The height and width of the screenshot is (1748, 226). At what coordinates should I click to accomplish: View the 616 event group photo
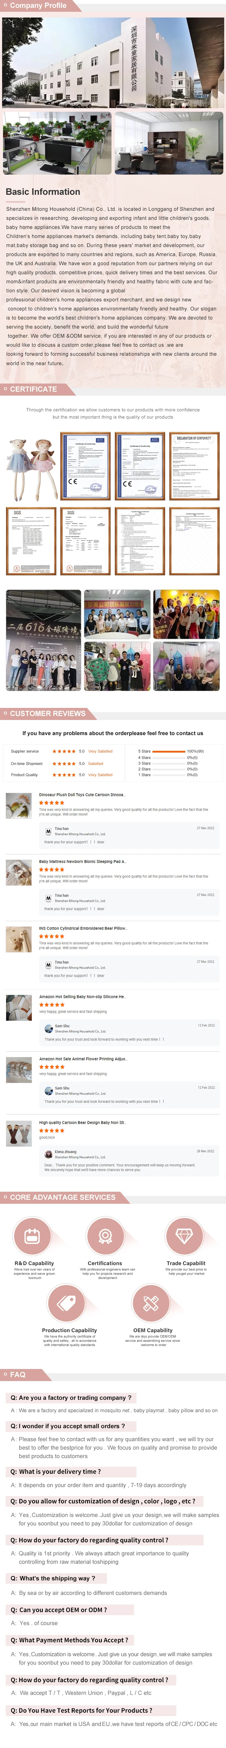(x=42, y=640)
